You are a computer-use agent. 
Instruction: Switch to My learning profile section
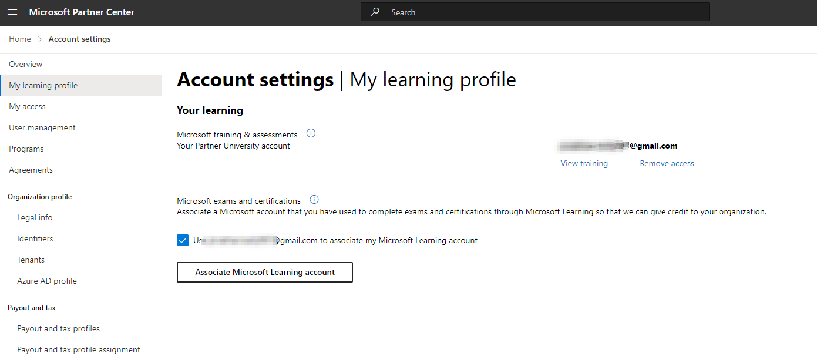click(x=42, y=85)
